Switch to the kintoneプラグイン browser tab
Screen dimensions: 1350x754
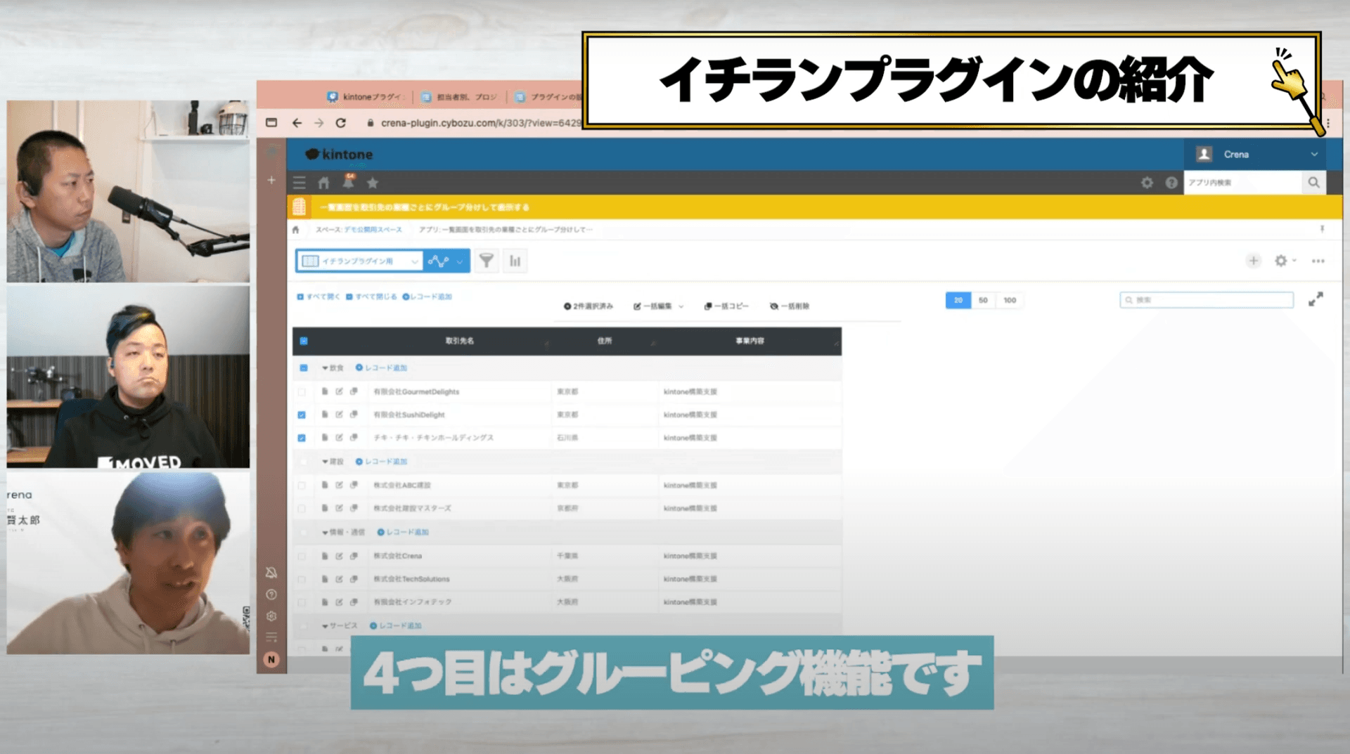coord(365,97)
